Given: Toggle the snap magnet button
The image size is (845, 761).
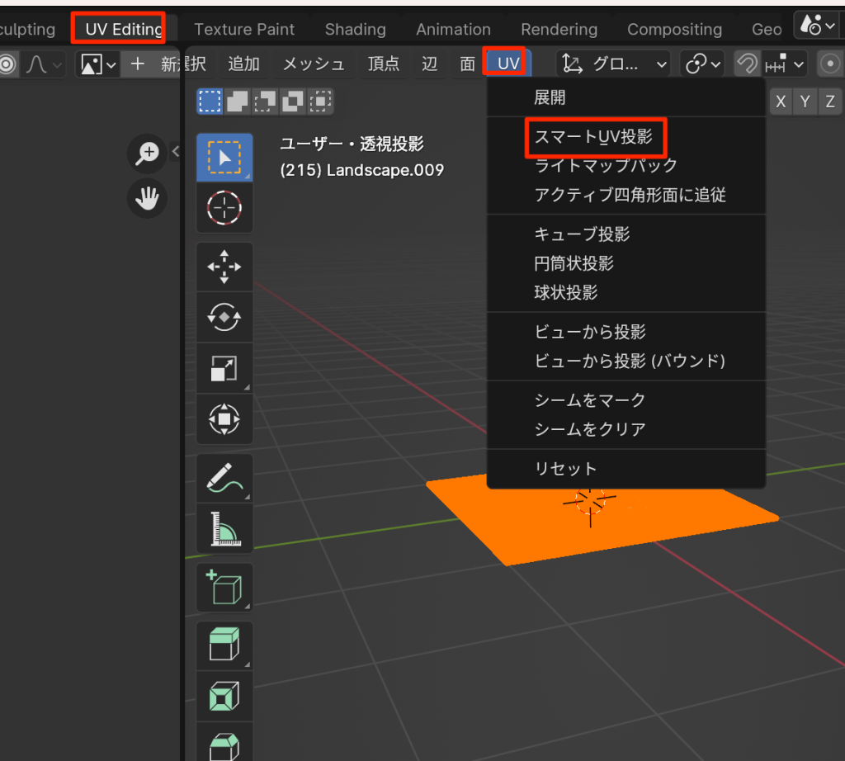Looking at the screenshot, I should pyautogui.click(x=747, y=64).
